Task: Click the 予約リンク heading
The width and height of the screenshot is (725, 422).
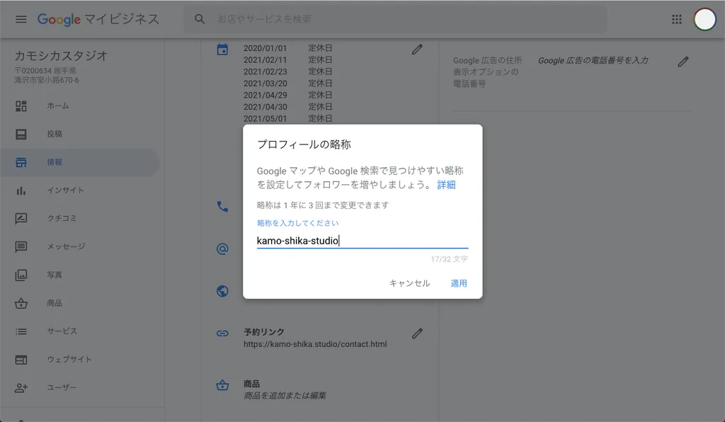Action: (264, 332)
